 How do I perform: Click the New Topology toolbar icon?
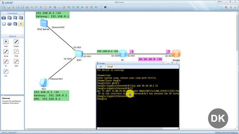pos(4,7)
